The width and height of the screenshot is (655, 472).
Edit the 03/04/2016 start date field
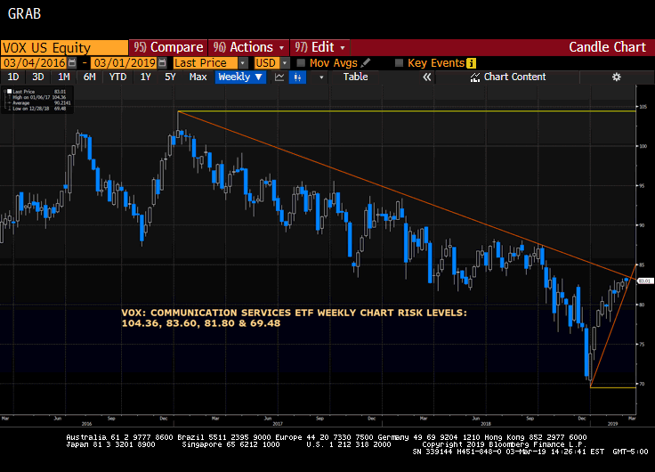tap(34, 63)
